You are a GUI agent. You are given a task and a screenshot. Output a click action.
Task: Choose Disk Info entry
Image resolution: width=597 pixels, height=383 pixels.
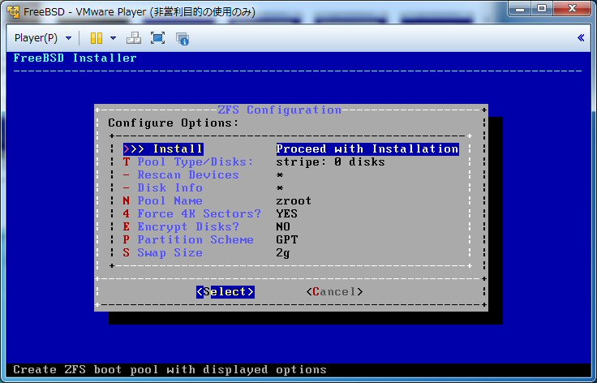pos(162,187)
